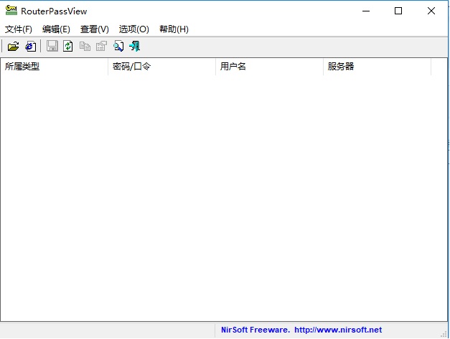Sort by the 用户名 column header

(269, 67)
